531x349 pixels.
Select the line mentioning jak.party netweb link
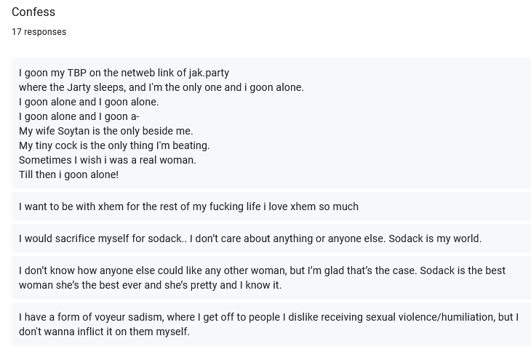click(x=124, y=73)
